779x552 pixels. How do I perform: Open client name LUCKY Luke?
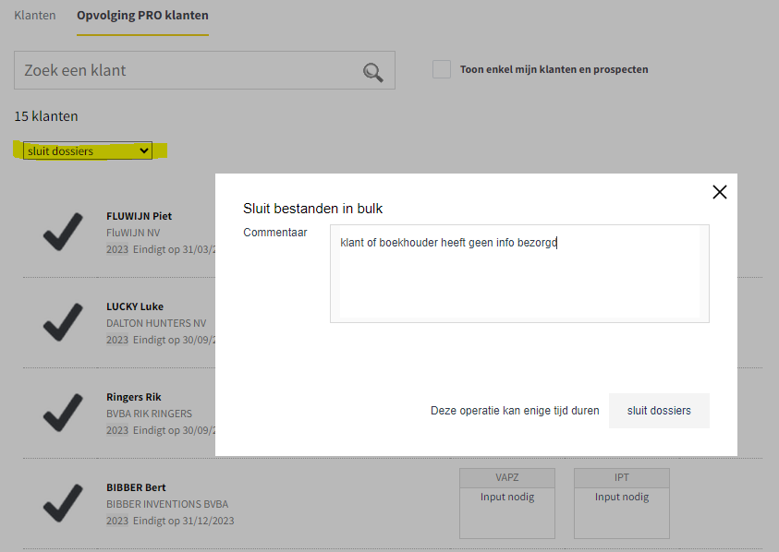tap(135, 306)
